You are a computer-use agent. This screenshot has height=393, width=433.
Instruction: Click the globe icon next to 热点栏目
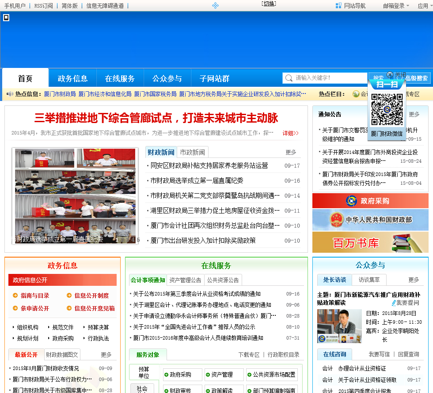pos(356,94)
